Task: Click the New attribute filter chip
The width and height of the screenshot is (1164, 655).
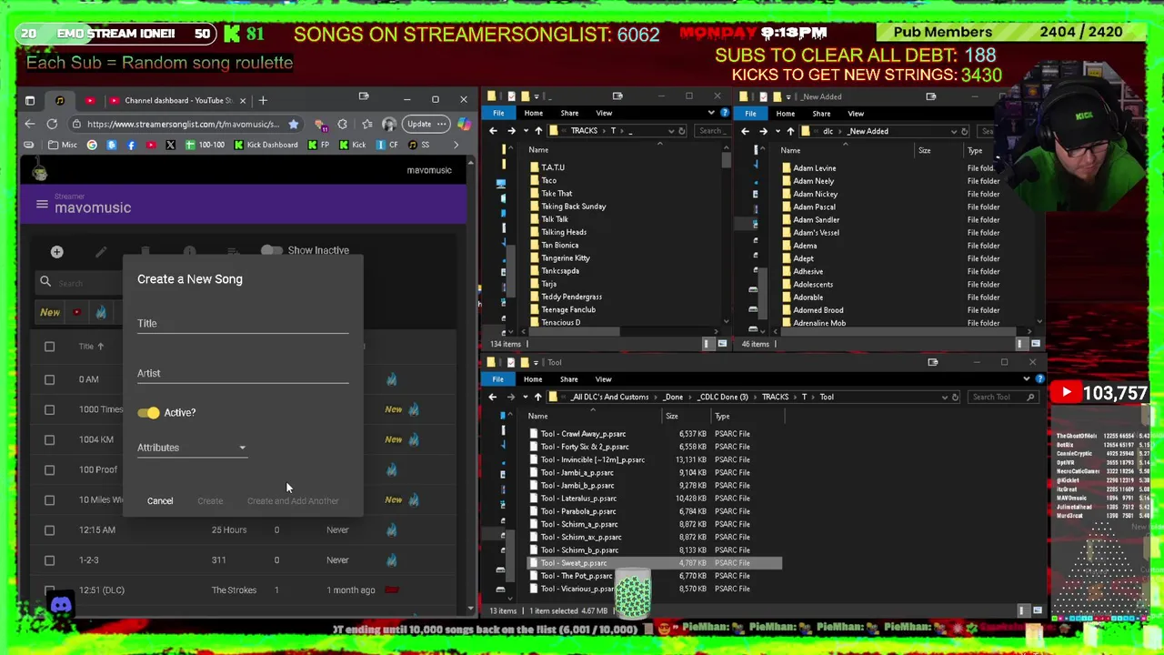Action: coord(50,312)
